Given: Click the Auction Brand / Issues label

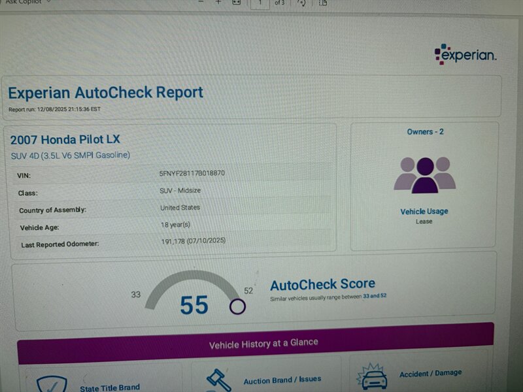Looking at the screenshot, I should pos(282,380).
